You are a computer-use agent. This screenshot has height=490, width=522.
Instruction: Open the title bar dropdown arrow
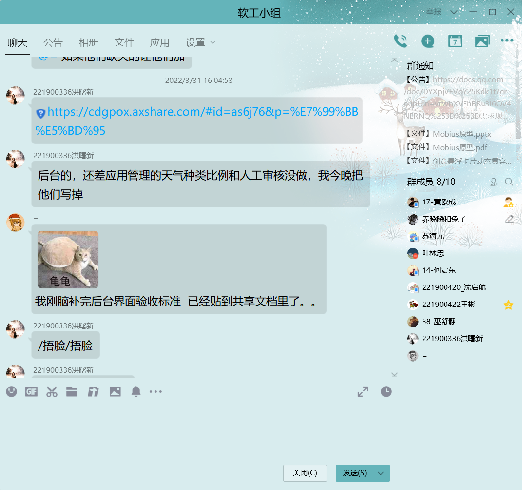pyautogui.click(x=454, y=12)
